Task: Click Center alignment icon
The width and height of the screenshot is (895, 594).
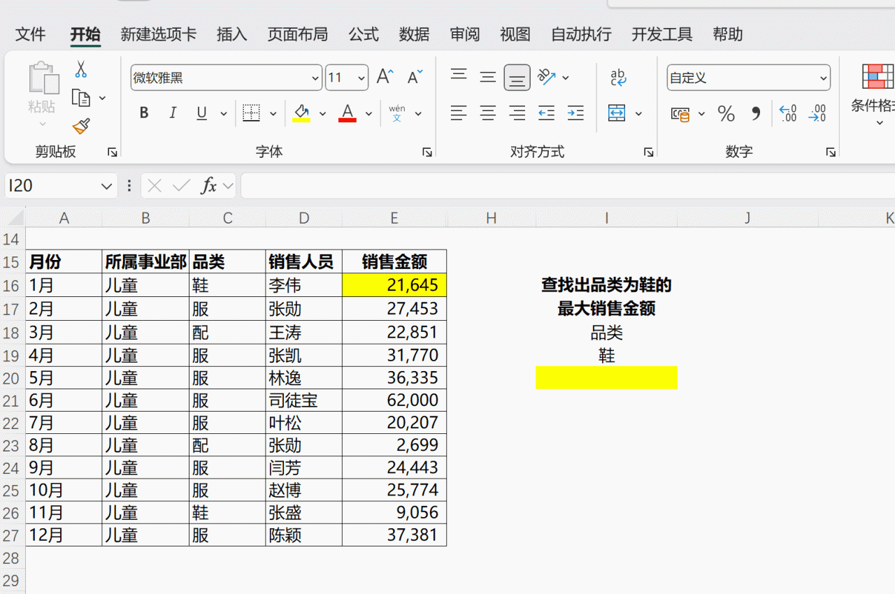Action: 488,113
